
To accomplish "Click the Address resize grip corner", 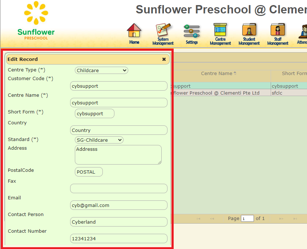I will 159,162.
